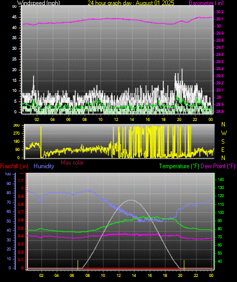
Task: Select the Max solar legend label
Action: 72,163
